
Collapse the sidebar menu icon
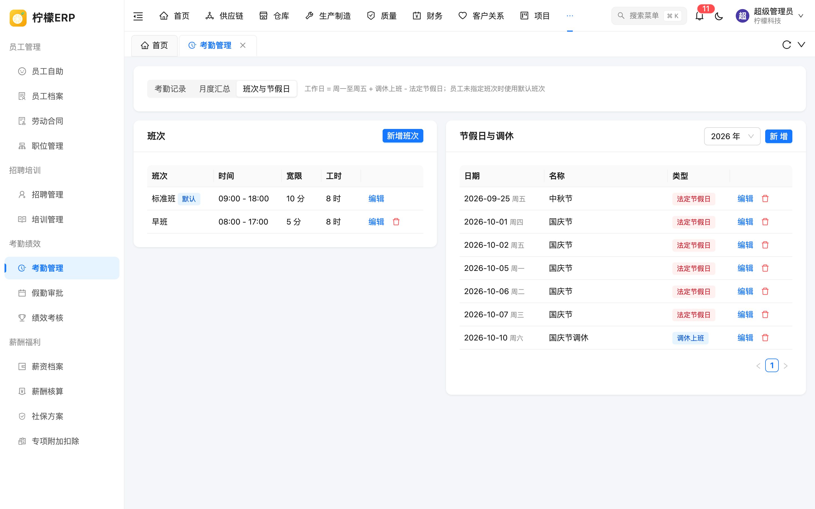[x=138, y=16]
